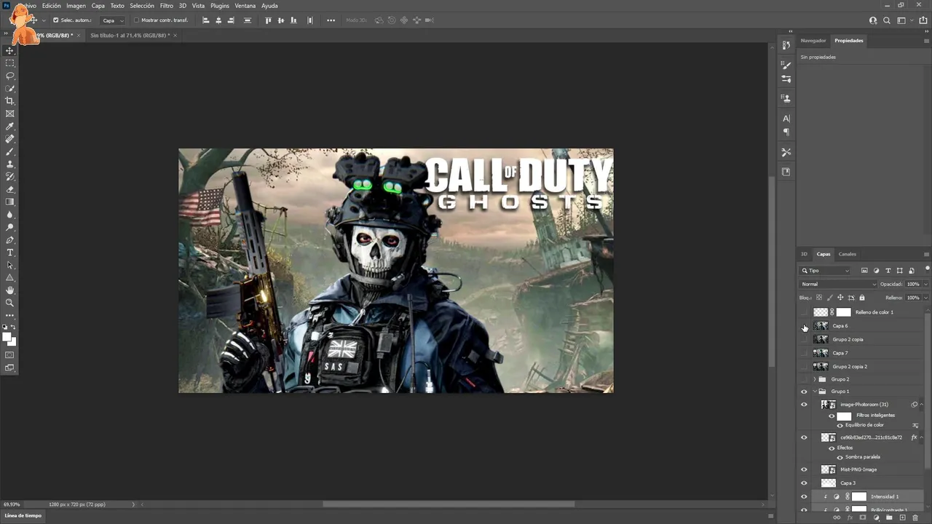This screenshot has height=524, width=932.
Task: Expand the Grupo 2 folder
Action: click(814, 379)
